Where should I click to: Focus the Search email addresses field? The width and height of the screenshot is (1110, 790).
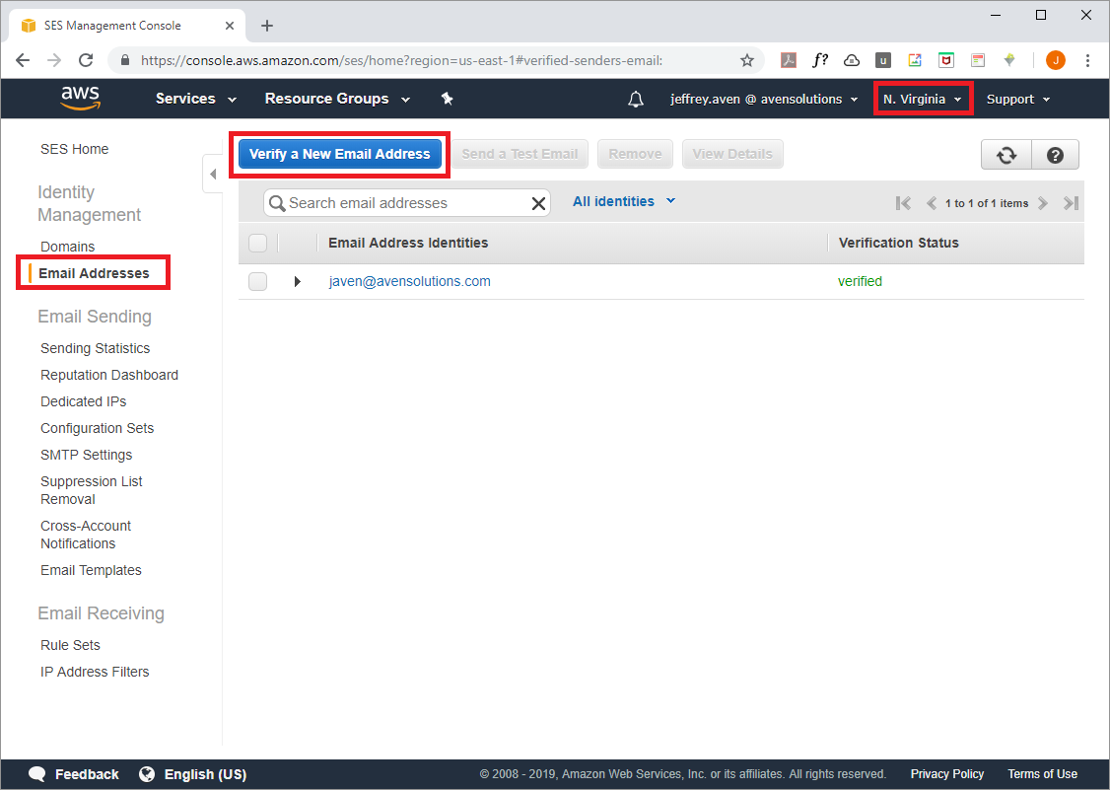(x=407, y=203)
